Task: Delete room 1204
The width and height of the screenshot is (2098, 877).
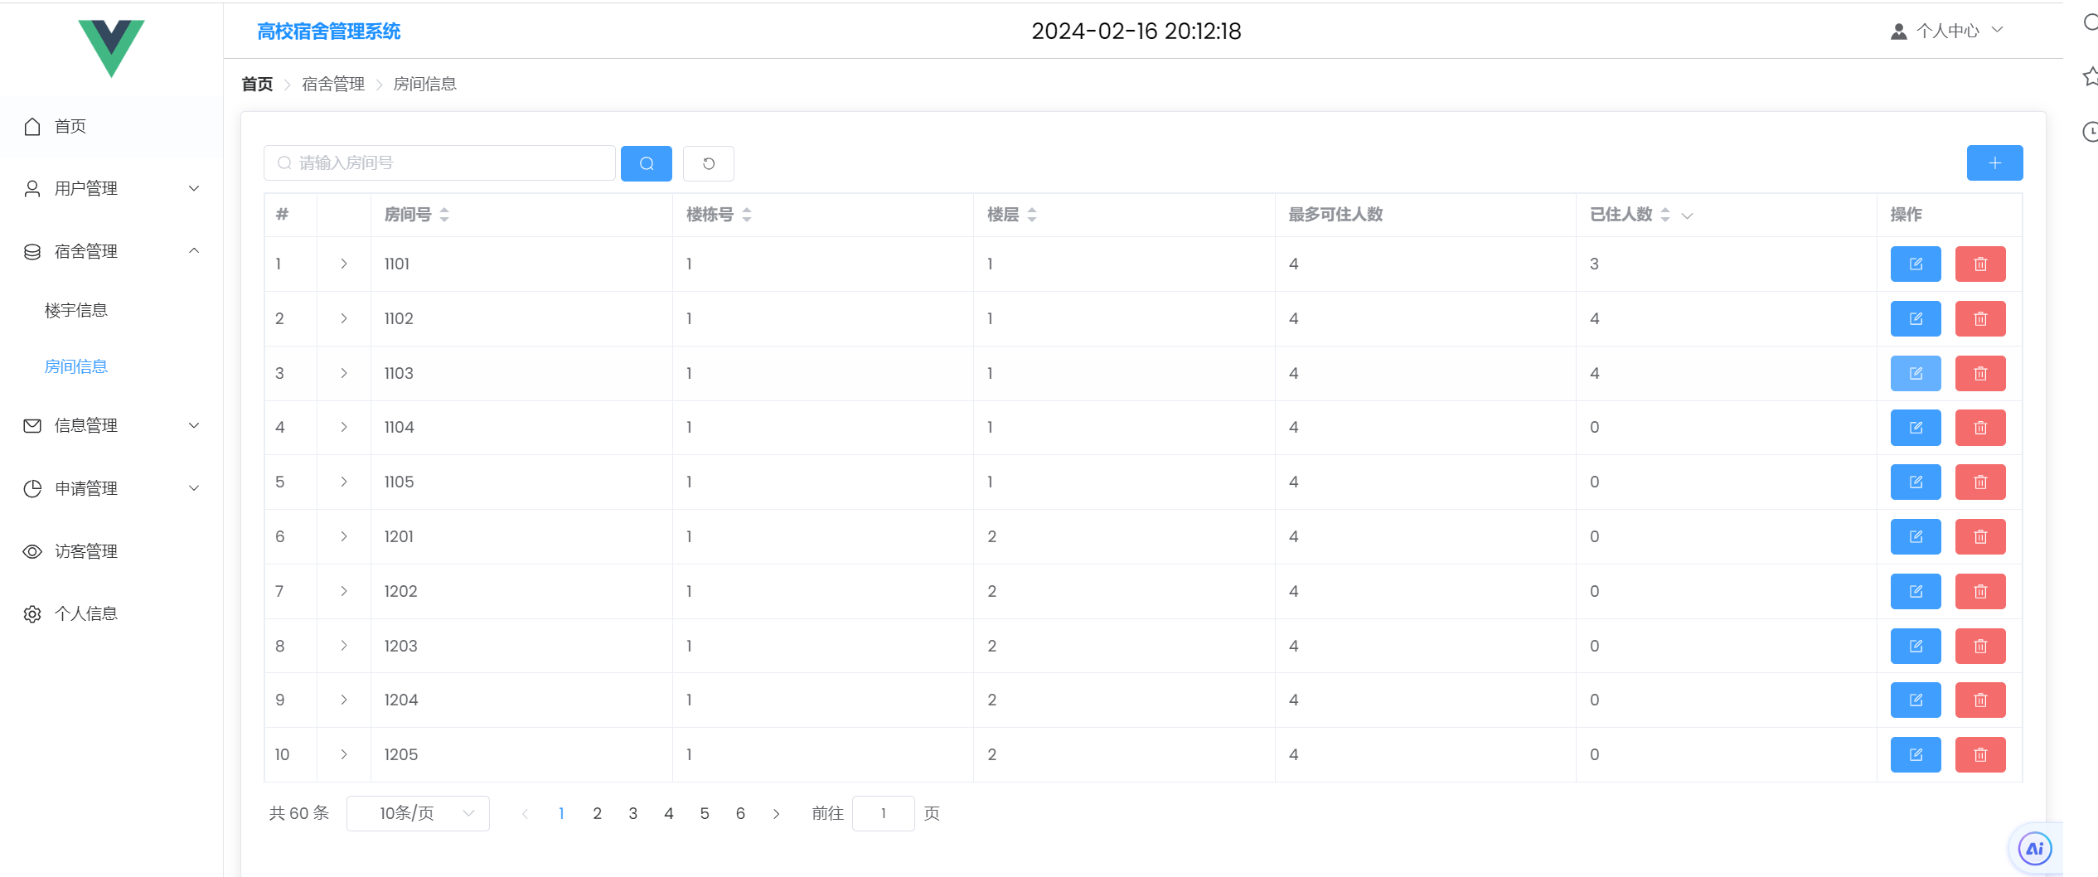Action: click(1979, 700)
